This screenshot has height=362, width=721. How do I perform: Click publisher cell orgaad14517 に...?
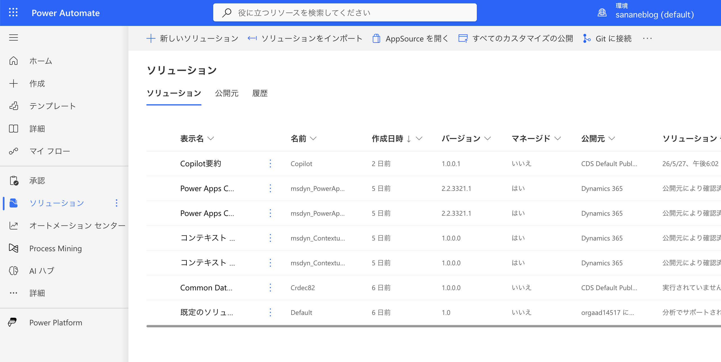(607, 312)
